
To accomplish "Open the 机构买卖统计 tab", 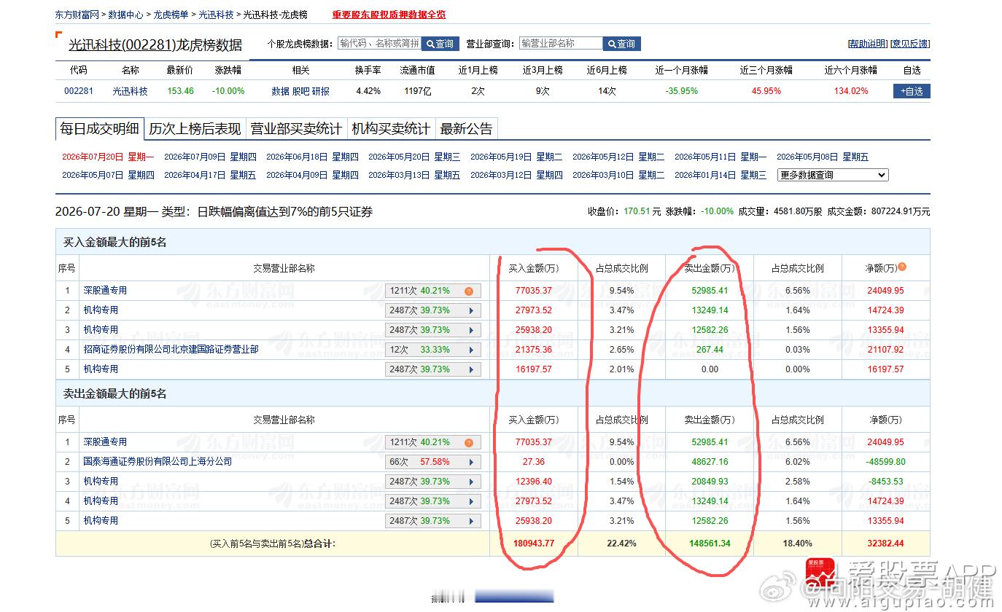I will [391, 129].
